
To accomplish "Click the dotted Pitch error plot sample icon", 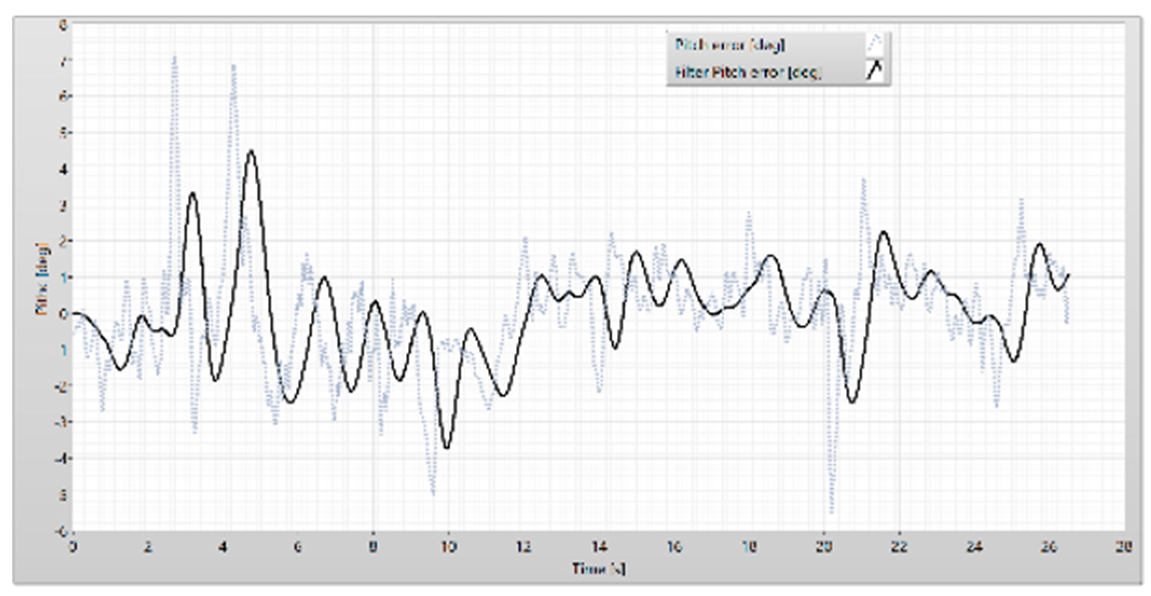I will 875,44.
